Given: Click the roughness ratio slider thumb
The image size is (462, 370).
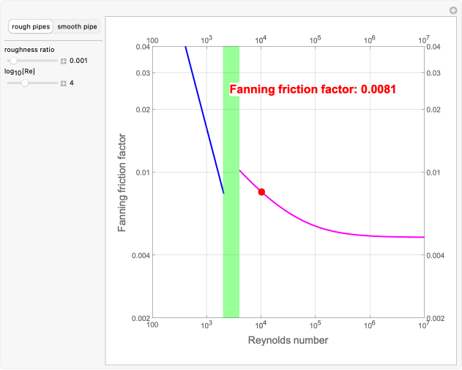Looking at the screenshot, I should [12, 61].
